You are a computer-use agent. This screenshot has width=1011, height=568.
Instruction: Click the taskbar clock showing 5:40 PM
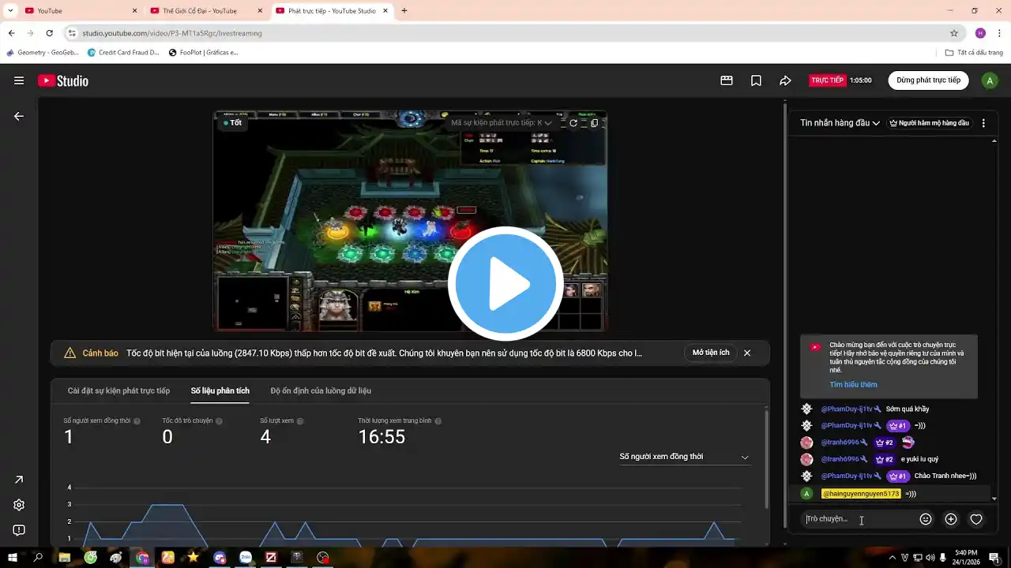966,557
